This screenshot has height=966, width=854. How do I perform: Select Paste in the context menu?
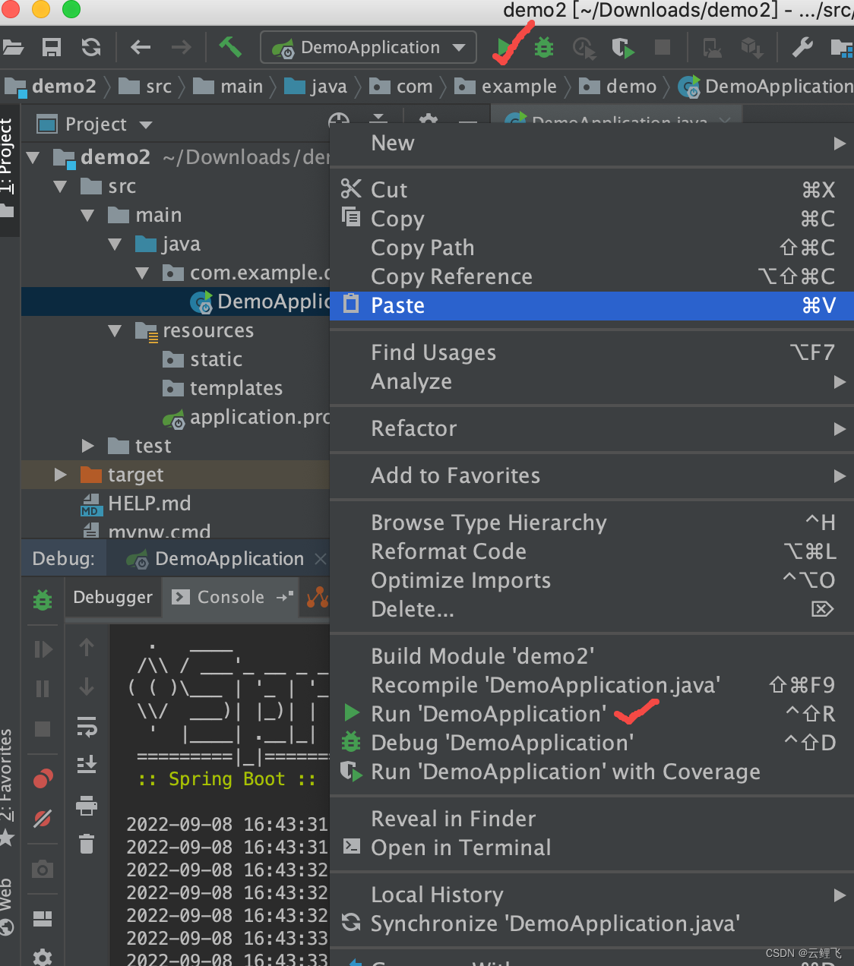click(592, 305)
